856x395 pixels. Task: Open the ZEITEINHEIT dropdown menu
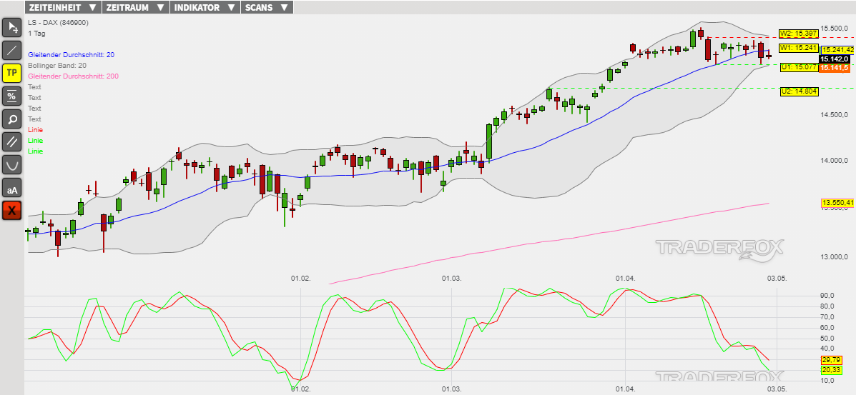[62, 7]
